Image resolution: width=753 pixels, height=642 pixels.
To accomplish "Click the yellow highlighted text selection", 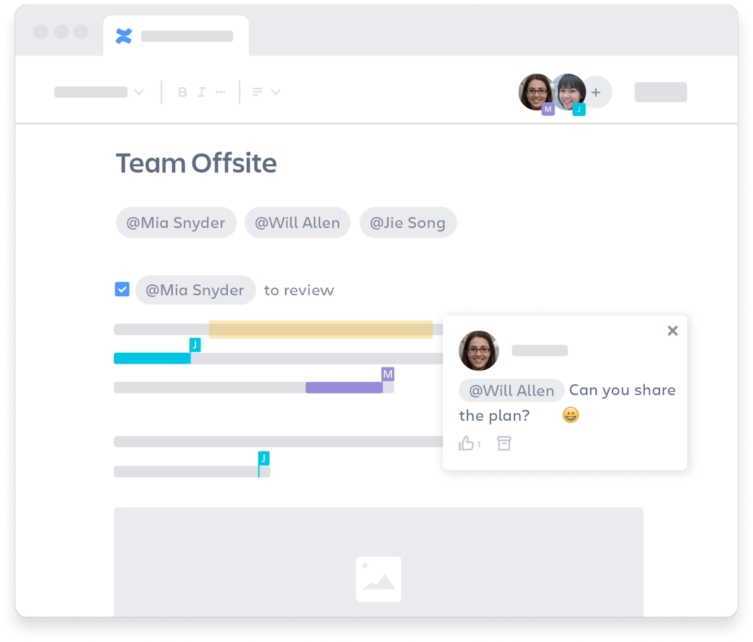I will [320, 329].
